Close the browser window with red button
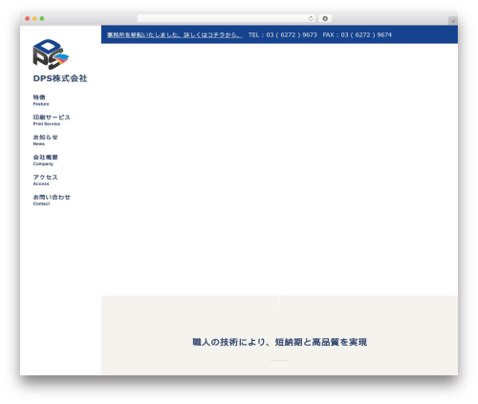Screen dimensions: 478x404 (28, 18)
